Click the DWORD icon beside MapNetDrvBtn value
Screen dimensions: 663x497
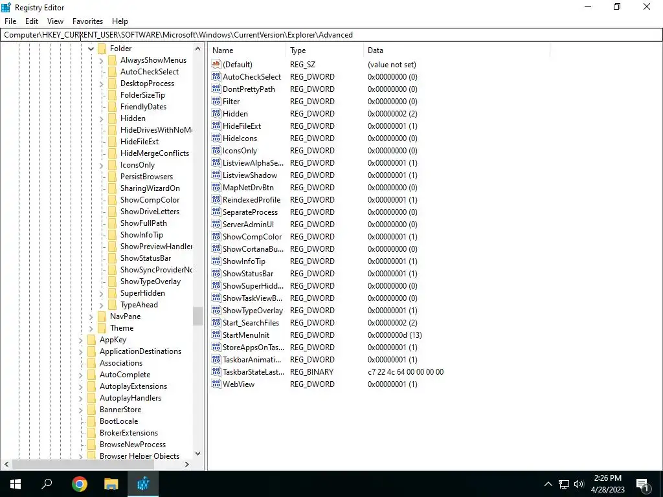click(x=216, y=187)
